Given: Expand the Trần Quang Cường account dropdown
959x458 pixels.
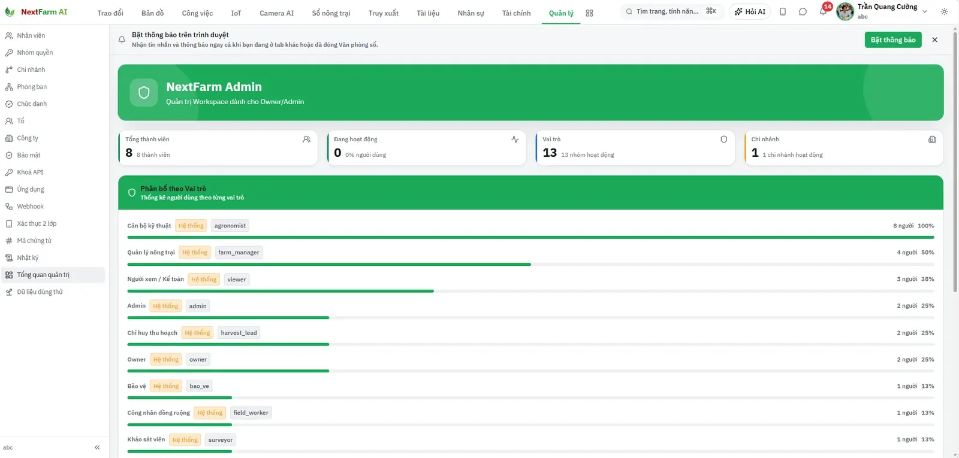Looking at the screenshot, I should pos(925,12).
